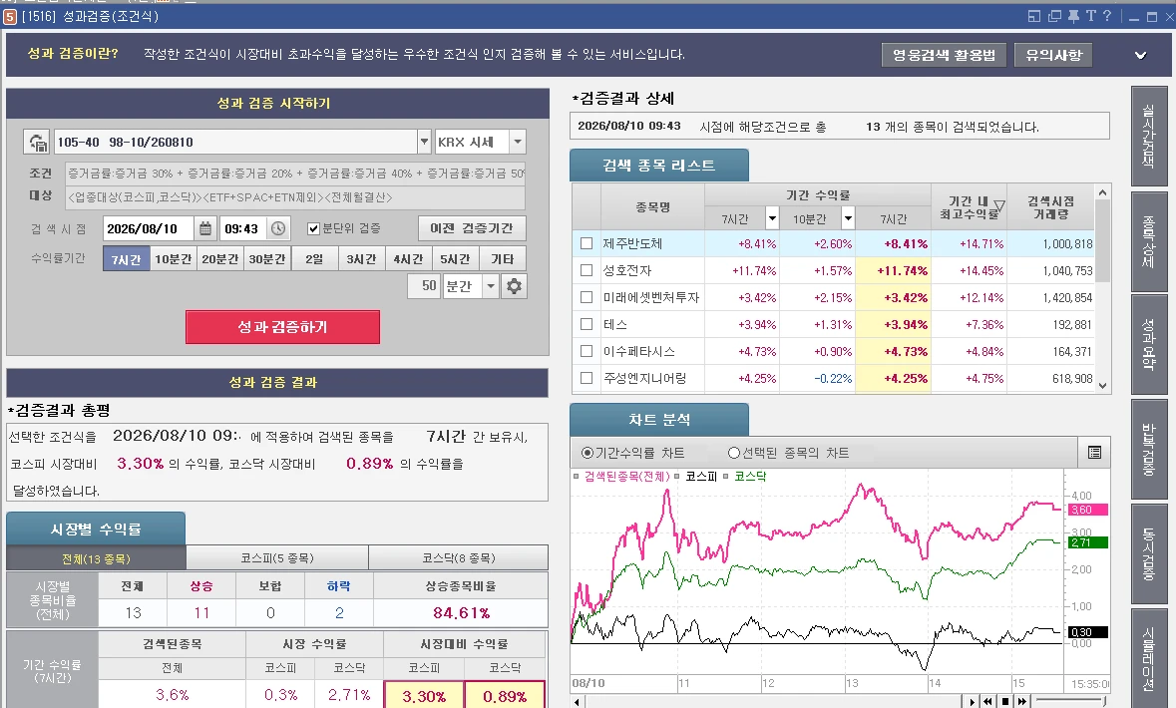Viewport: 1176px width, 708px height.
Task: Click the app icon beside [1516] title
Action: click(10, 17)
